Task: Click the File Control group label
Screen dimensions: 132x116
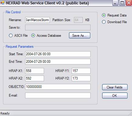Action: coord(13,12)
